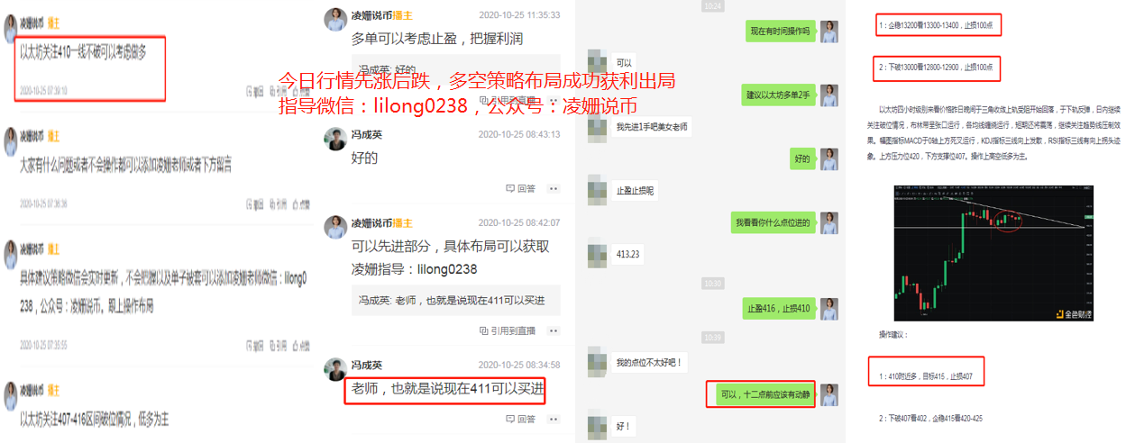The height and width of the screenshot is (443, 1126).
Task: Click reply icon under the 具体建议策略 message
Action: (x=254, y=345)
